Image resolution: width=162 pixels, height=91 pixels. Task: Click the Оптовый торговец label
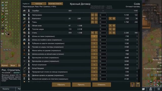[x=133, y=7]
